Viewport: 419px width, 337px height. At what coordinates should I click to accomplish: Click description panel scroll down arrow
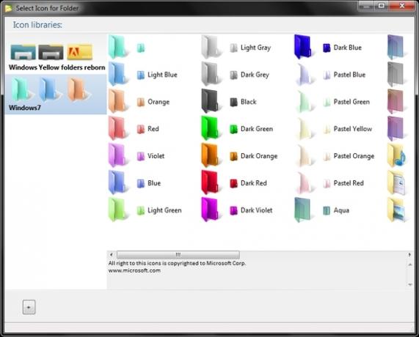409,284
